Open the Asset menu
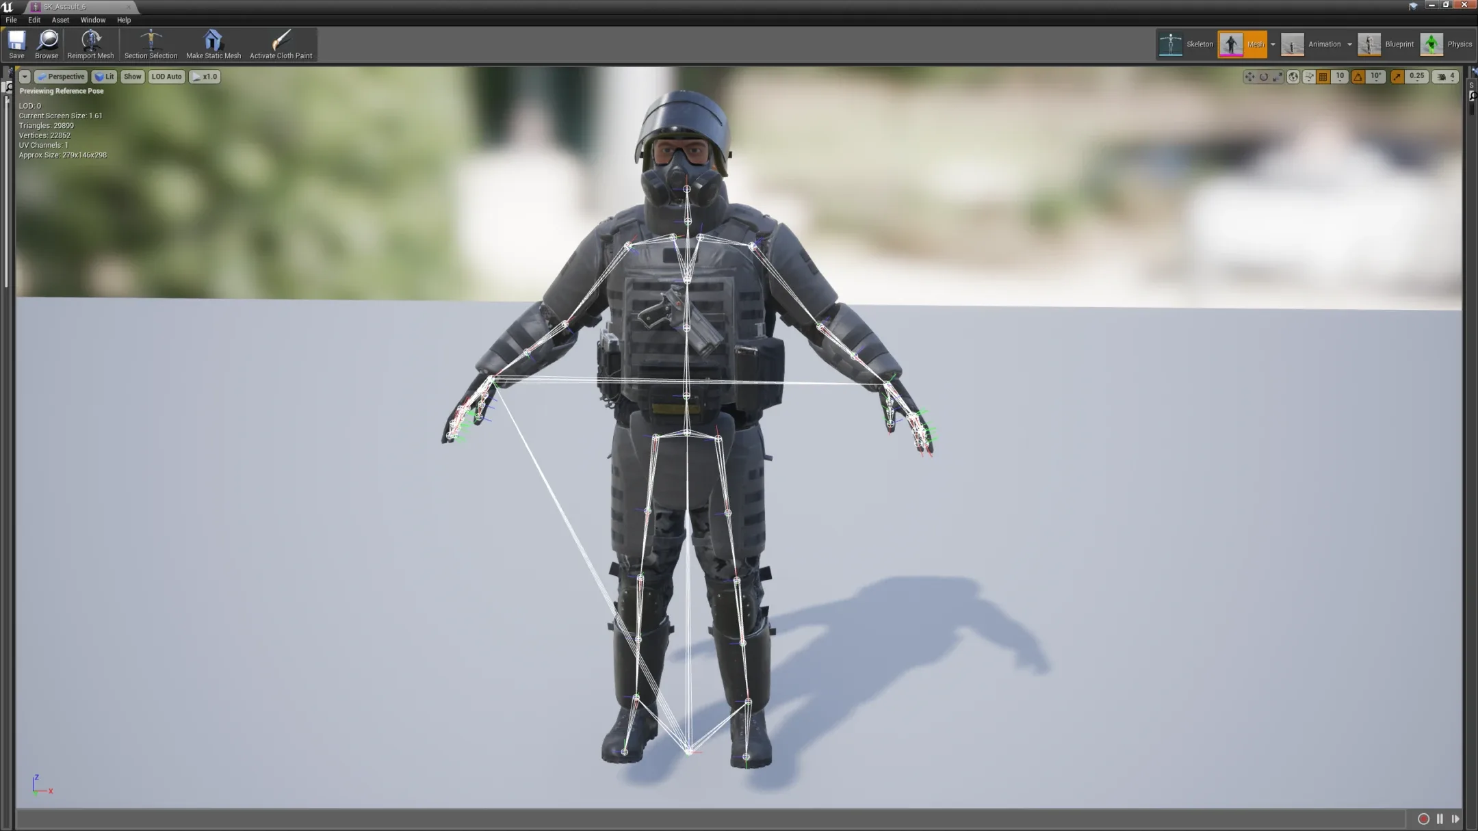 pyautogui.click(x=60, y=20)
